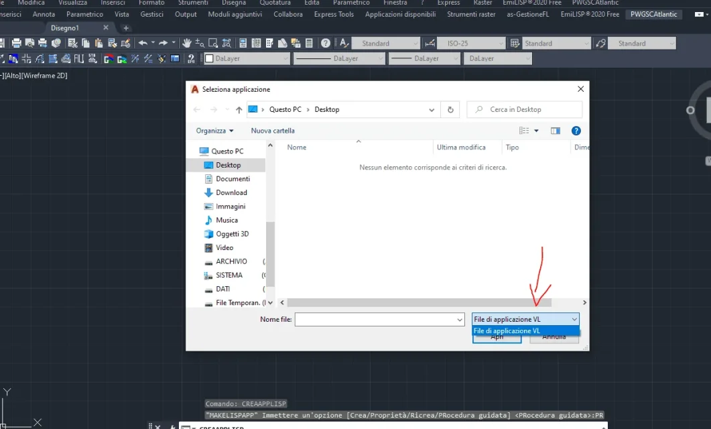The width and height of the screenshot is (711, 429).
Task: Click the navigation pane vertical scrollbar
Action: pos(270,254)
